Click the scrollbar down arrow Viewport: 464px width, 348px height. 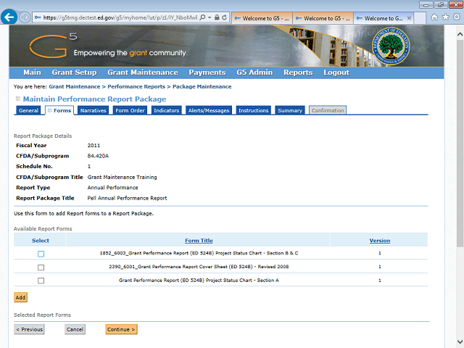coord(460,341)
